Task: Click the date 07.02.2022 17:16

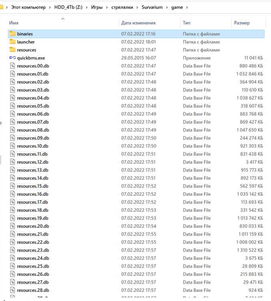Action: click(138, 34)
